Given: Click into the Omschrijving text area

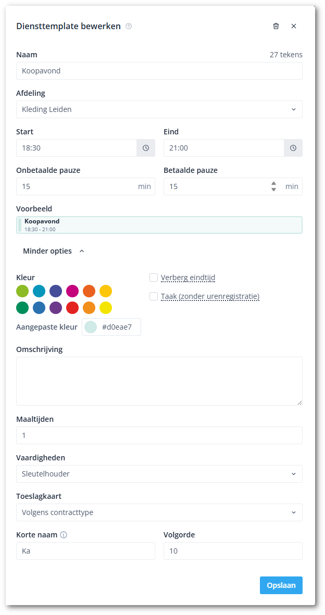Looking at the screenshot, I should [159, 381].
